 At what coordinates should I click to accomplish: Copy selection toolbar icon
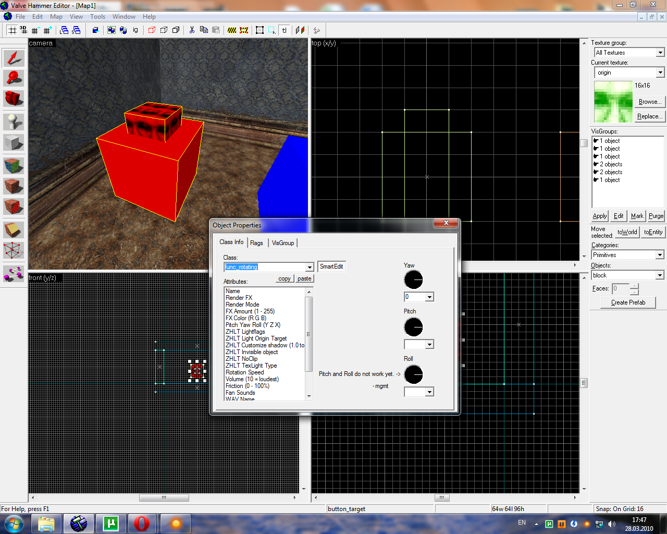(204, 30)
